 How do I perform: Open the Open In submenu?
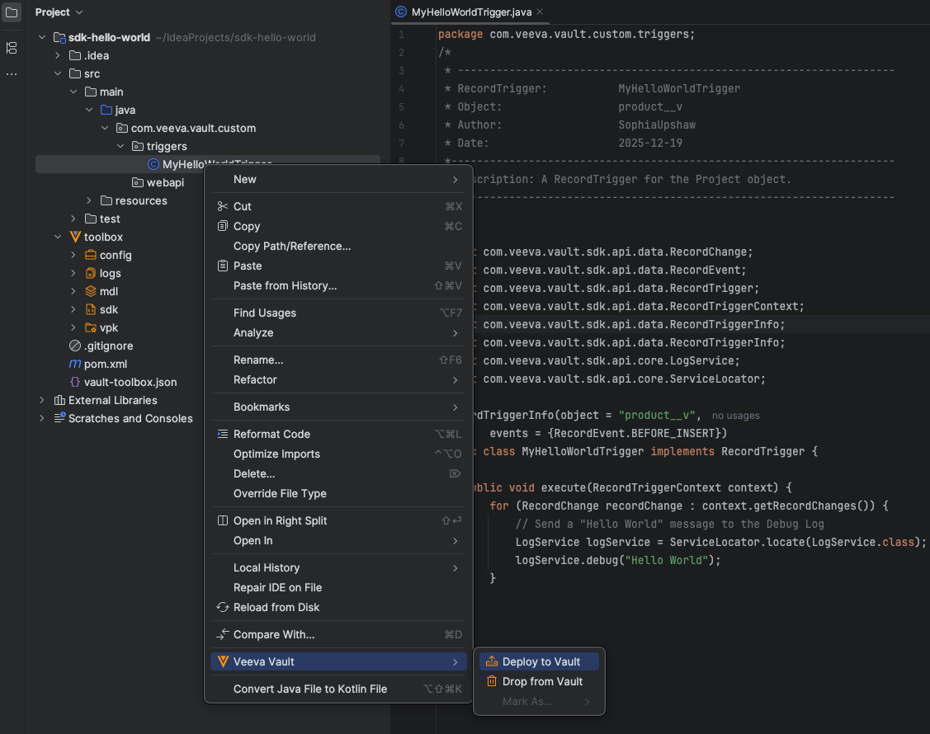point(338,541)
